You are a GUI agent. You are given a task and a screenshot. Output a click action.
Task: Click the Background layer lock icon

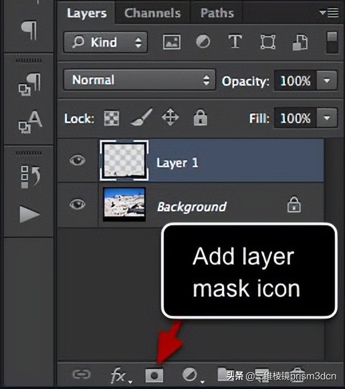click(x=294, y=205)
